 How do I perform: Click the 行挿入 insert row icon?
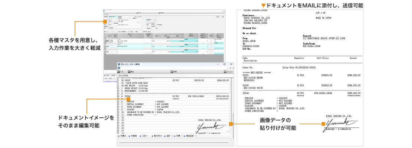pos(119,136)
